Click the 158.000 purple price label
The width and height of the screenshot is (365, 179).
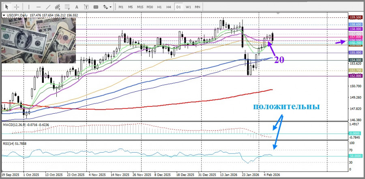355,29
